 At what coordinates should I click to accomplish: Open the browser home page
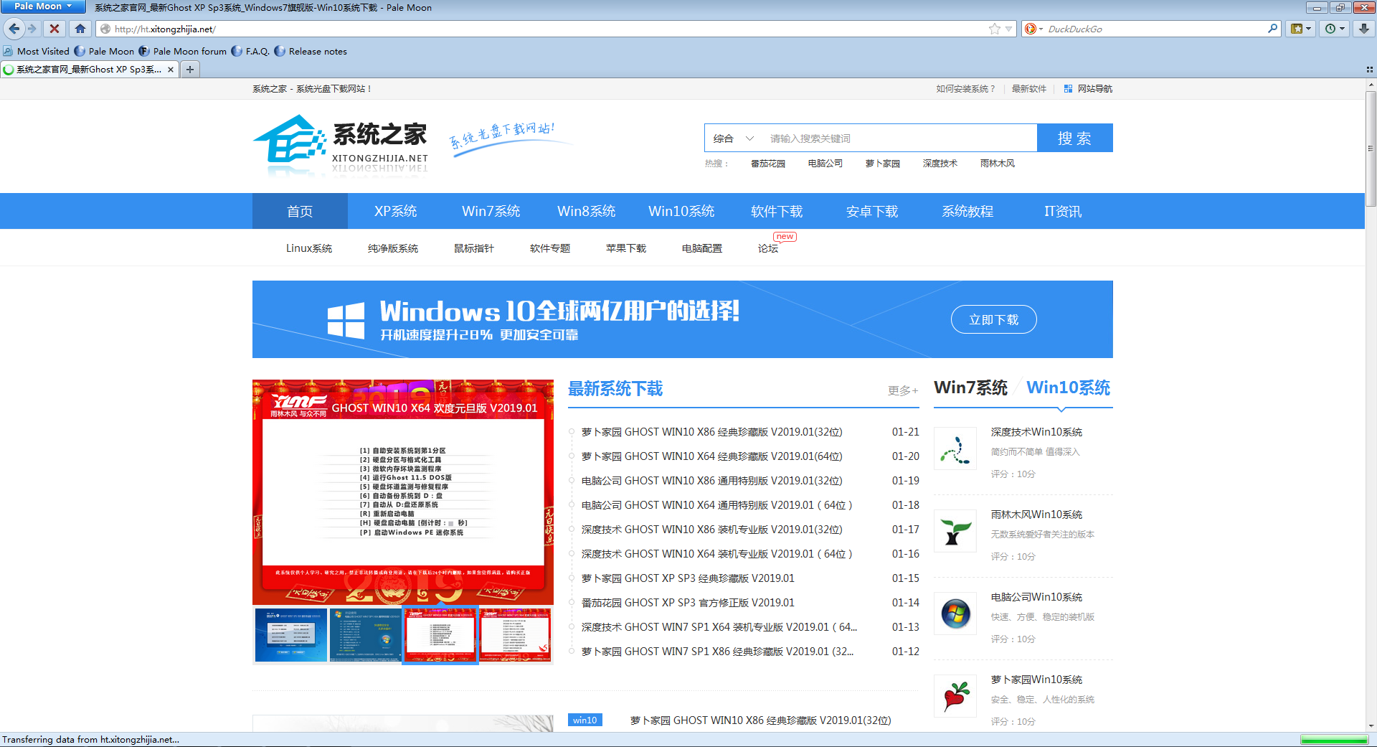point(80,29)
